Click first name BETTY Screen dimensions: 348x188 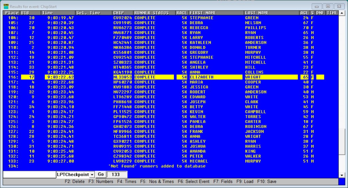click(x=196, y=107)
